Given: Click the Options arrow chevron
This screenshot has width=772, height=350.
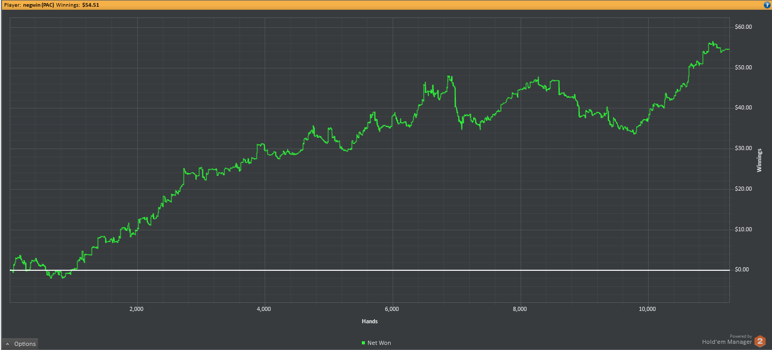Looking at the screenshot, I should [x=7, y=344].
